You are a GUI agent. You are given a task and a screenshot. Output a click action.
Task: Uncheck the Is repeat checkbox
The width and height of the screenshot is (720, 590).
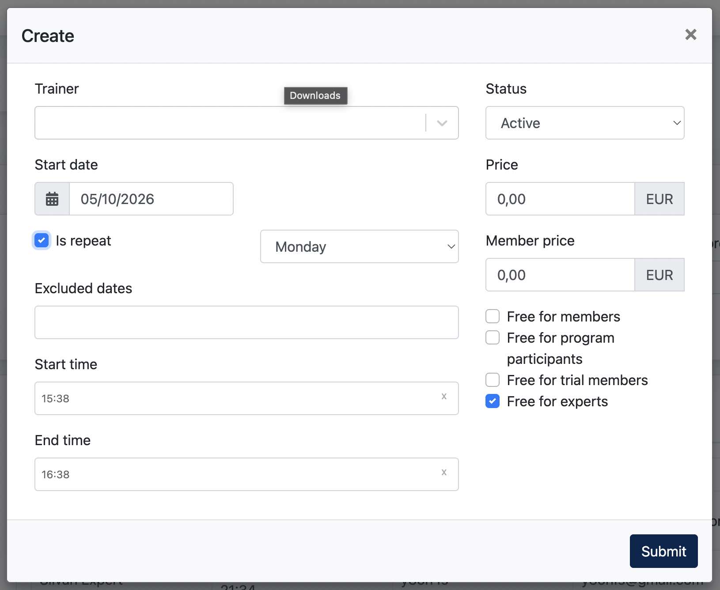coord(42,241)
